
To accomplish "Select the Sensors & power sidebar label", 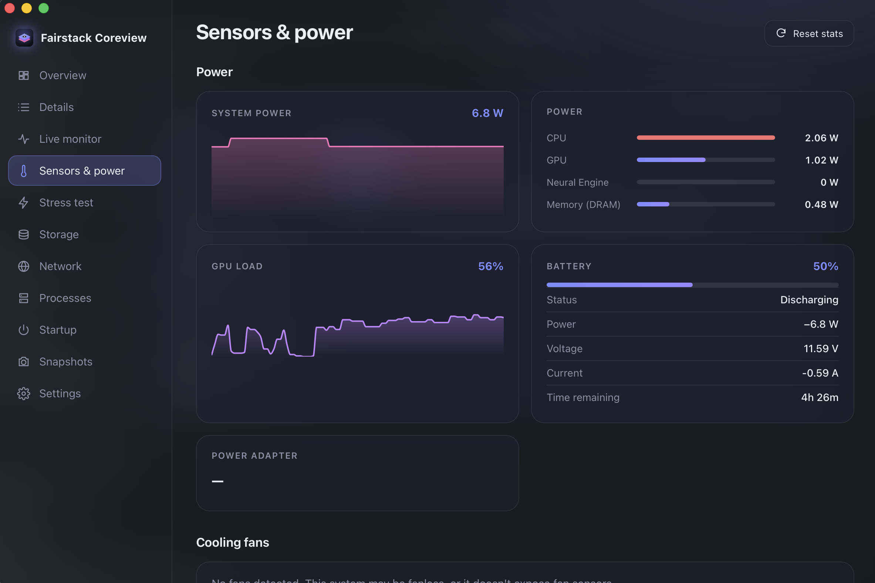I will pyautogui.click(x=82, y=171).
